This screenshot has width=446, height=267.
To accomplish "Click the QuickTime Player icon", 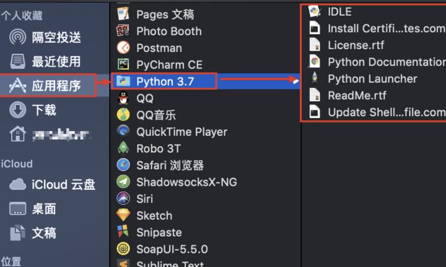I will click(123, 132).
